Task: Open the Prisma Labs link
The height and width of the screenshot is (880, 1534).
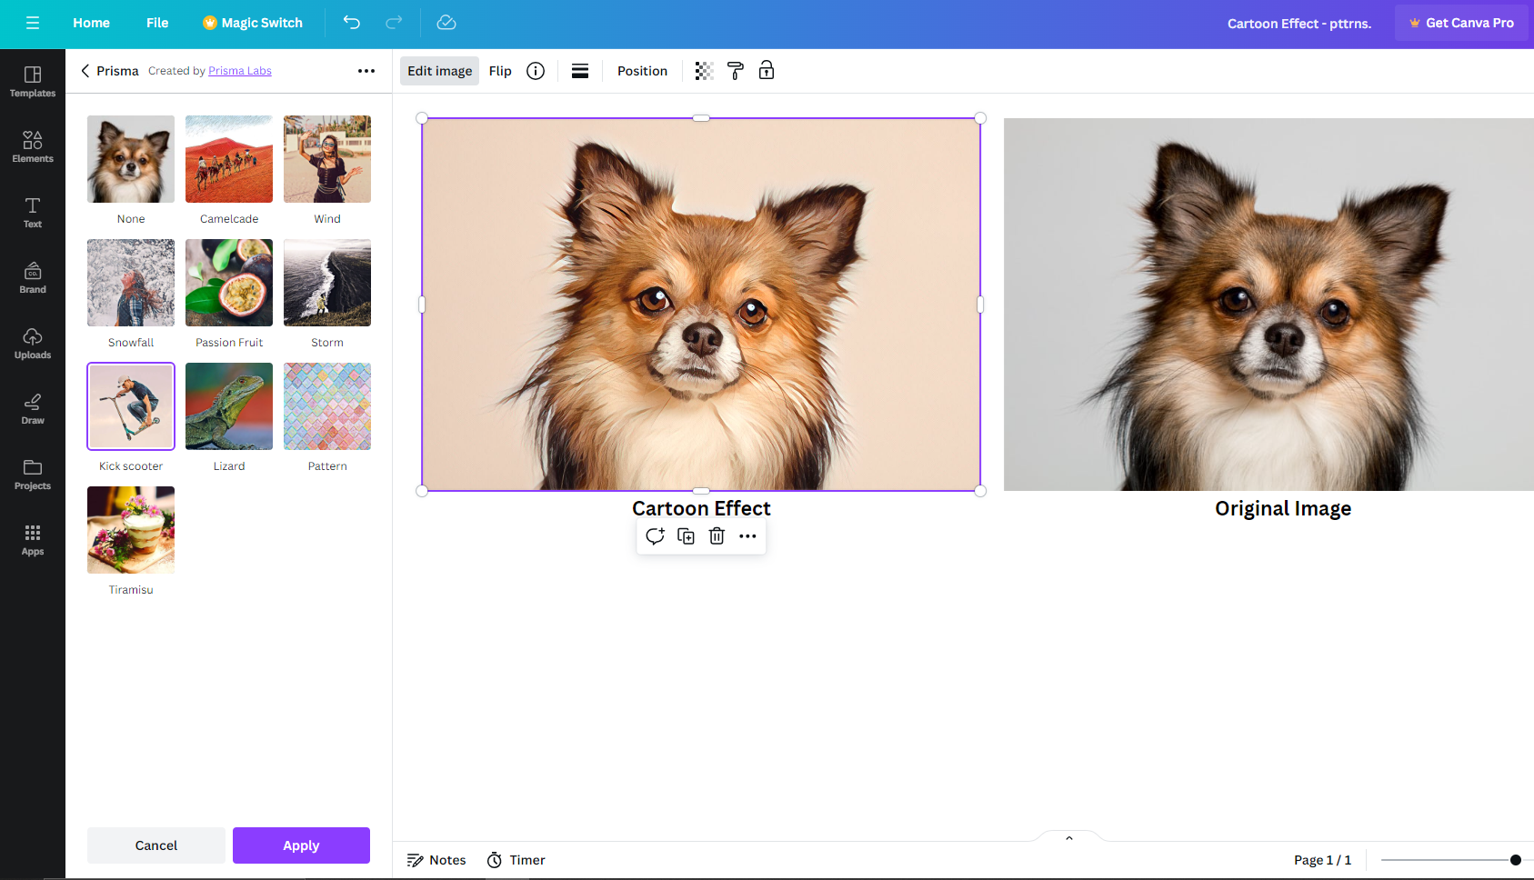Action: (240, 71)
